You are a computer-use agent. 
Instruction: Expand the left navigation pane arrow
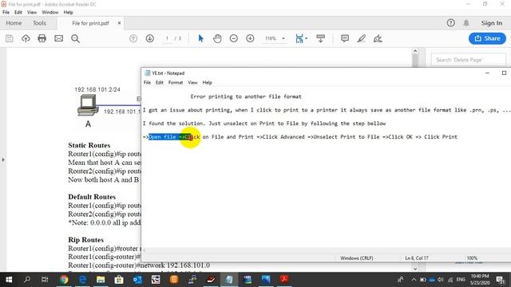point(3,159)
